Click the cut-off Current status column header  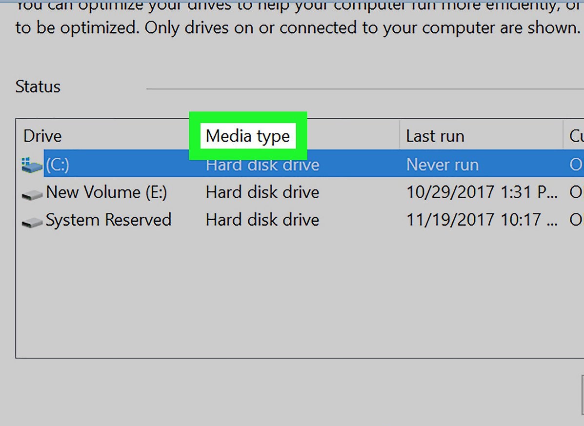(576, 136)
